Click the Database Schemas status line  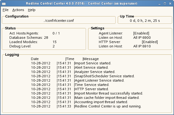[29, 37]
